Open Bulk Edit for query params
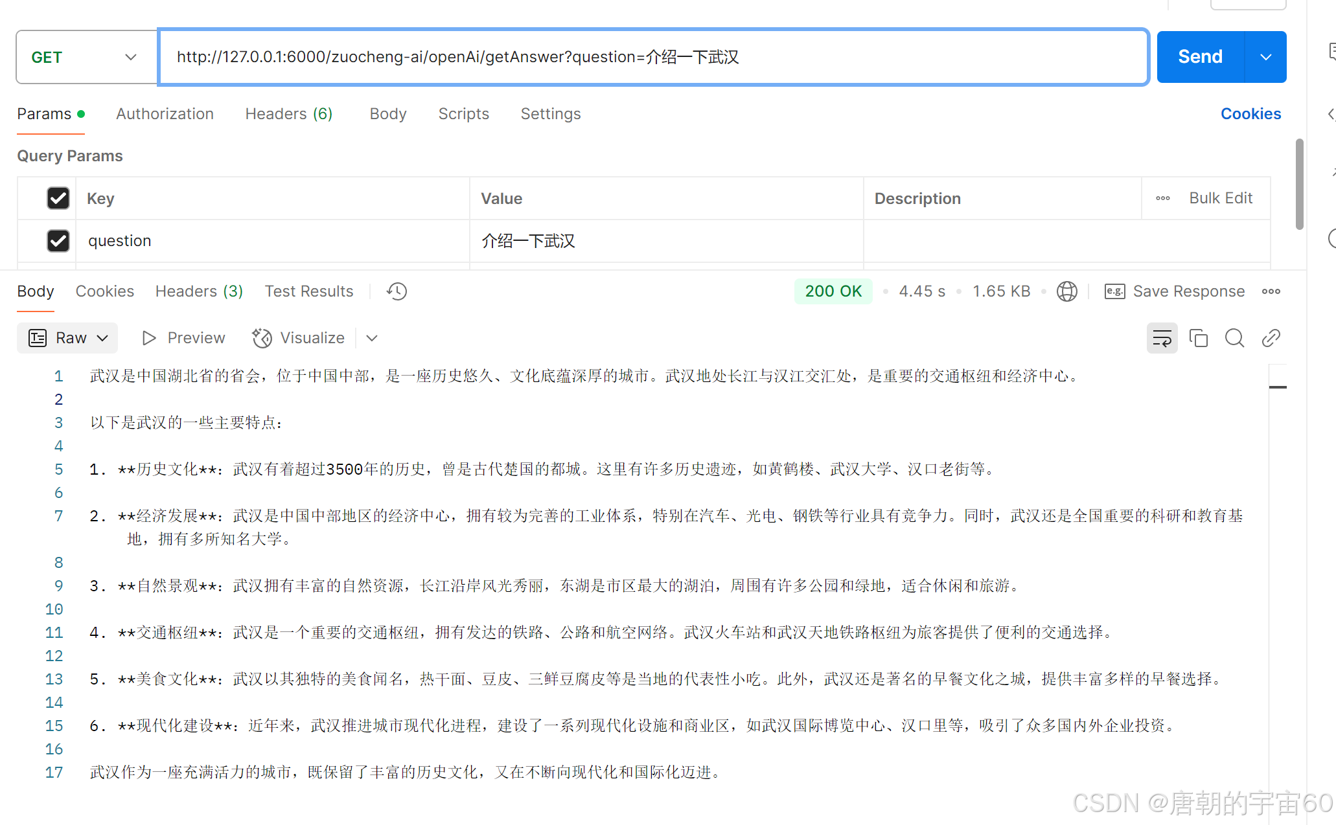1336x825 pixels. tap(1220, 198)
